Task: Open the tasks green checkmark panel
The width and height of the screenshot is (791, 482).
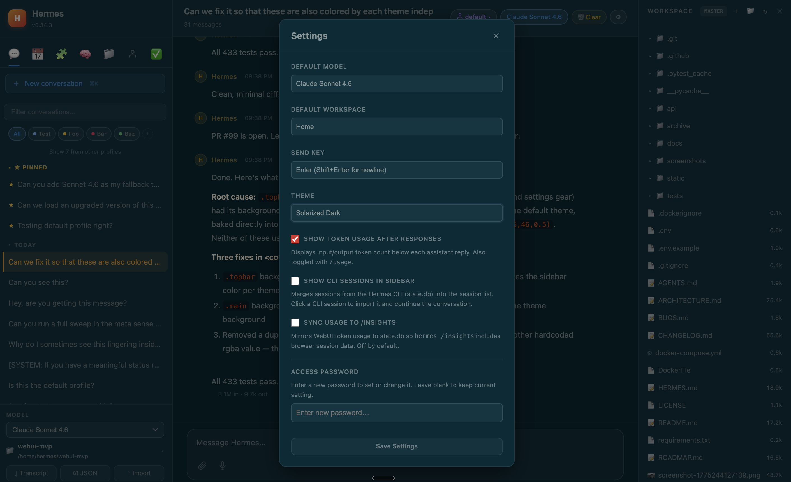Action: (156, 54)
